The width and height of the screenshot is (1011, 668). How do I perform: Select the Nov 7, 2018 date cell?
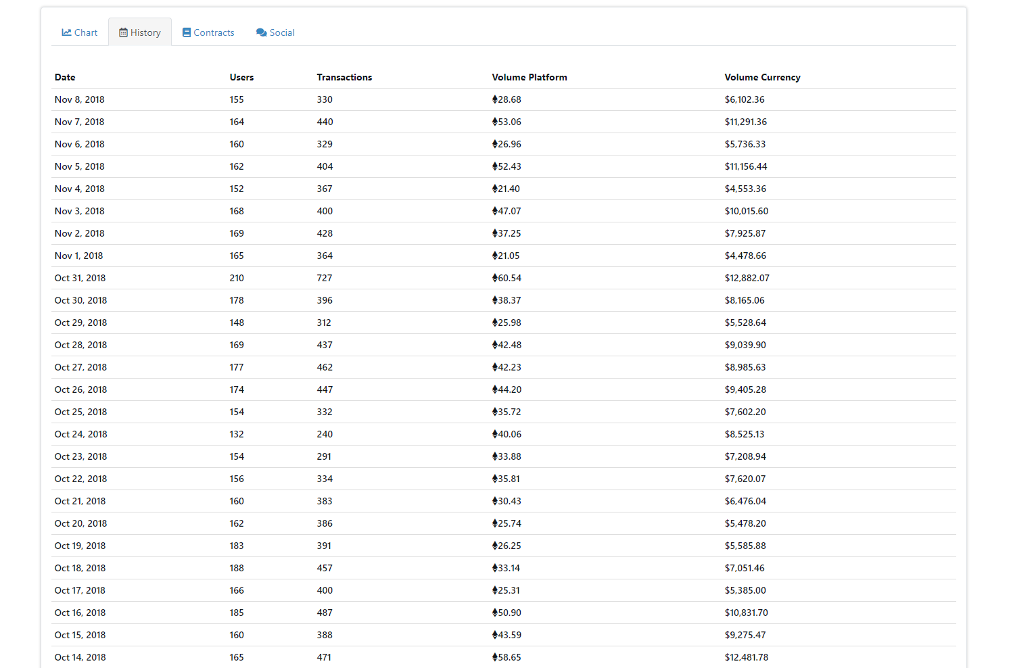click(x=80, y=122)
